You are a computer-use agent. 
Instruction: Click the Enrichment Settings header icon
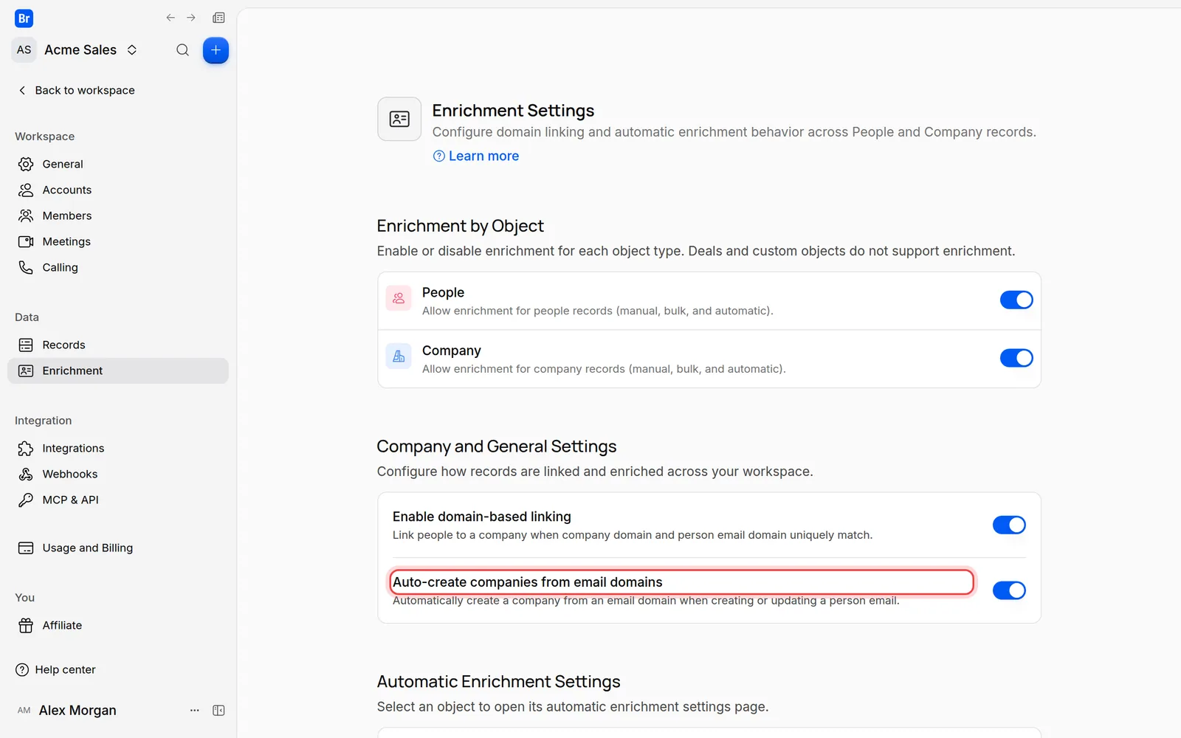[399, 119]
